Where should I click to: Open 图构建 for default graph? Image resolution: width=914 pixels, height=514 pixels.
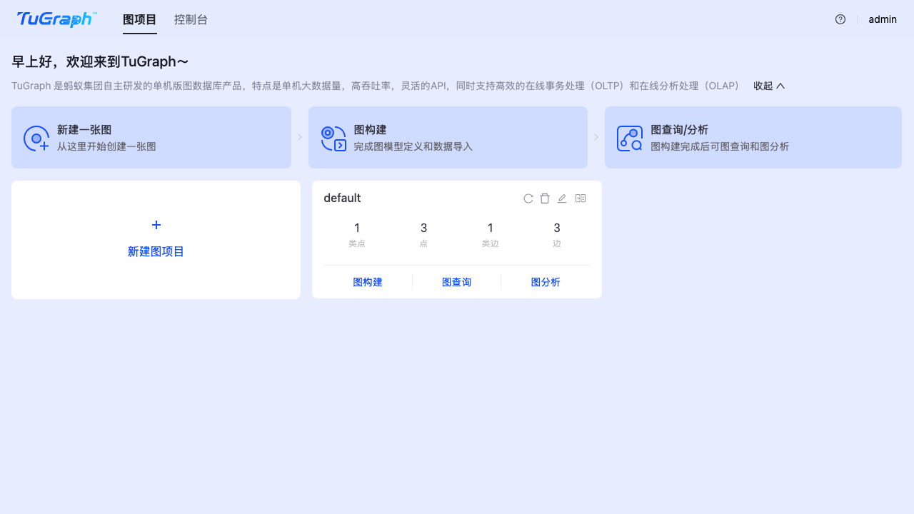(x=368, y=282)
